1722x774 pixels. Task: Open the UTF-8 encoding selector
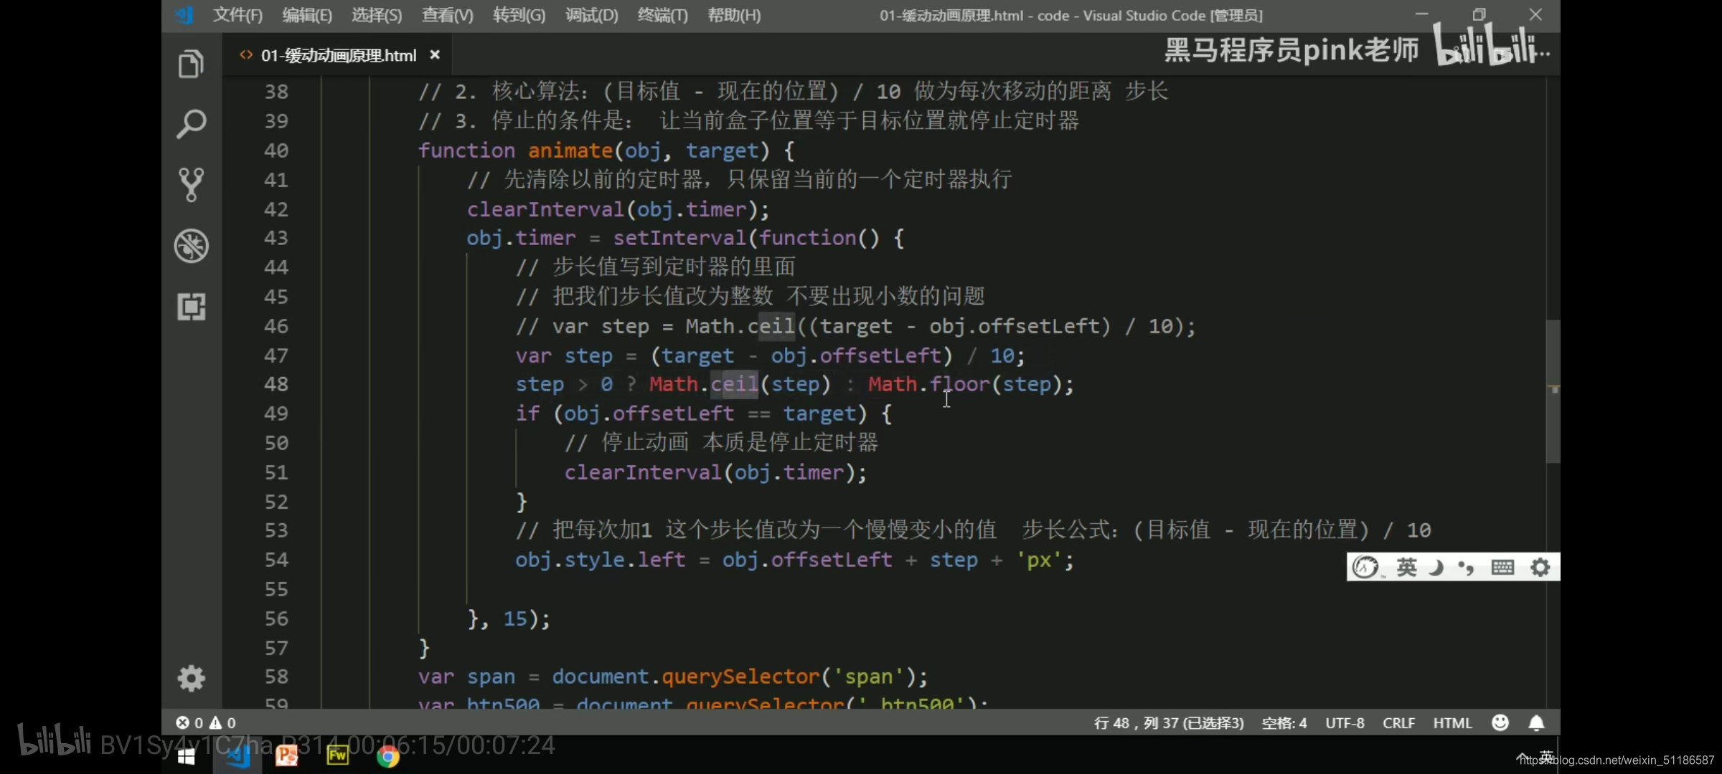click(x=1345, y=723)
